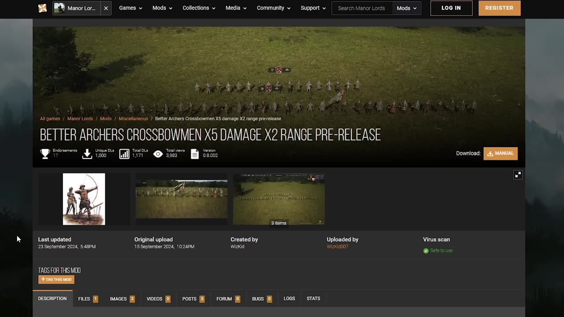
Task: Click the TAG THIS MOD button
Action: click(x=56, y=280)
